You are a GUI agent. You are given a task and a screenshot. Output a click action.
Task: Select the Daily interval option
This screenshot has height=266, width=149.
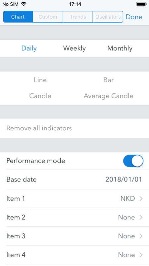click(29, 48)
